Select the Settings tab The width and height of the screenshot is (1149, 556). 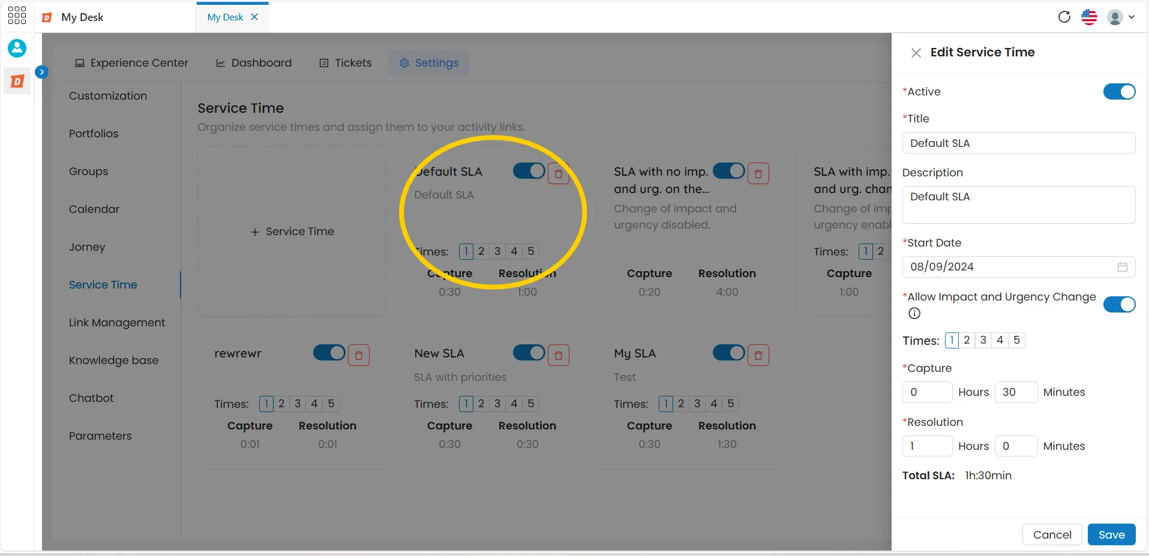(x=429, y=63)
